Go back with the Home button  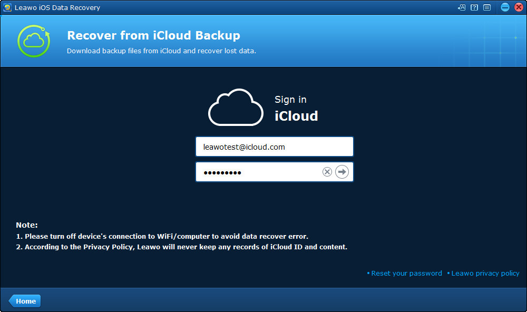tap(25, 301)
